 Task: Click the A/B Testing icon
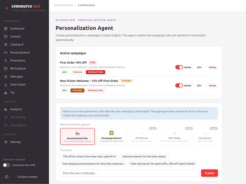pyautogui.click(x=6, y=117)
